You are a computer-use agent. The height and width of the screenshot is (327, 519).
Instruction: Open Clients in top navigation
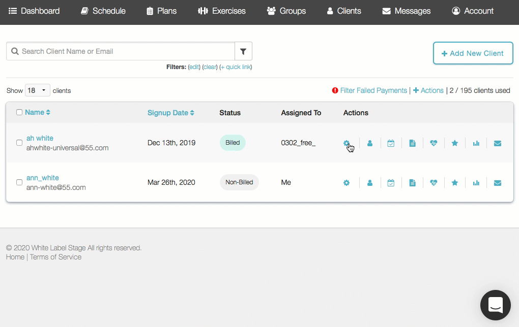coord(344,11)
